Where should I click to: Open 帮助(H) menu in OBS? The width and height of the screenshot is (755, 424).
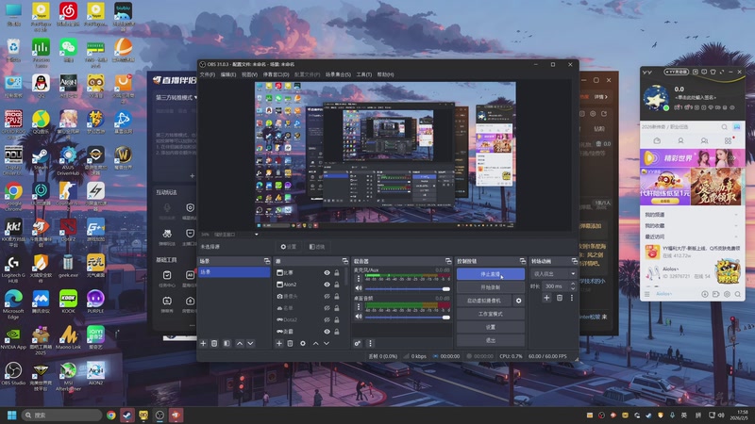[385, 74]
